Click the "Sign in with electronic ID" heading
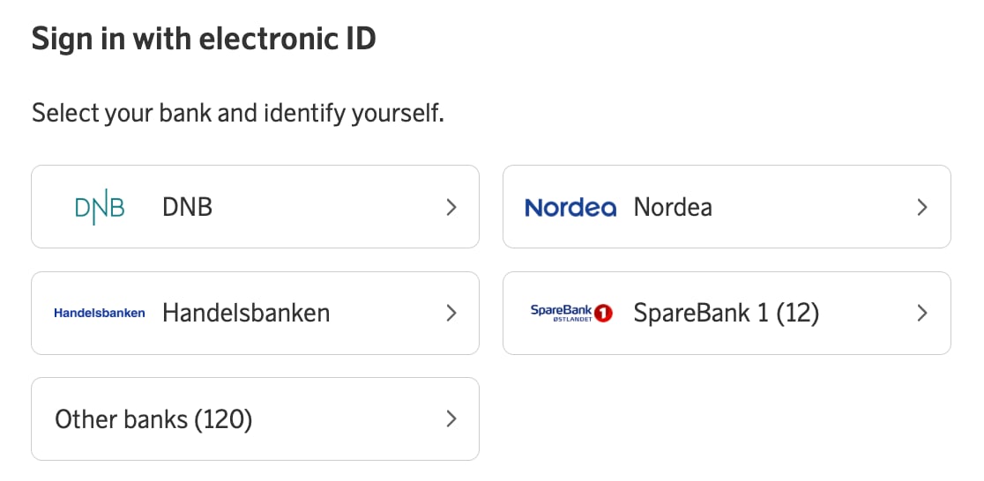The height and width of the screenshot is (481, 984). (x=204, y=40)
